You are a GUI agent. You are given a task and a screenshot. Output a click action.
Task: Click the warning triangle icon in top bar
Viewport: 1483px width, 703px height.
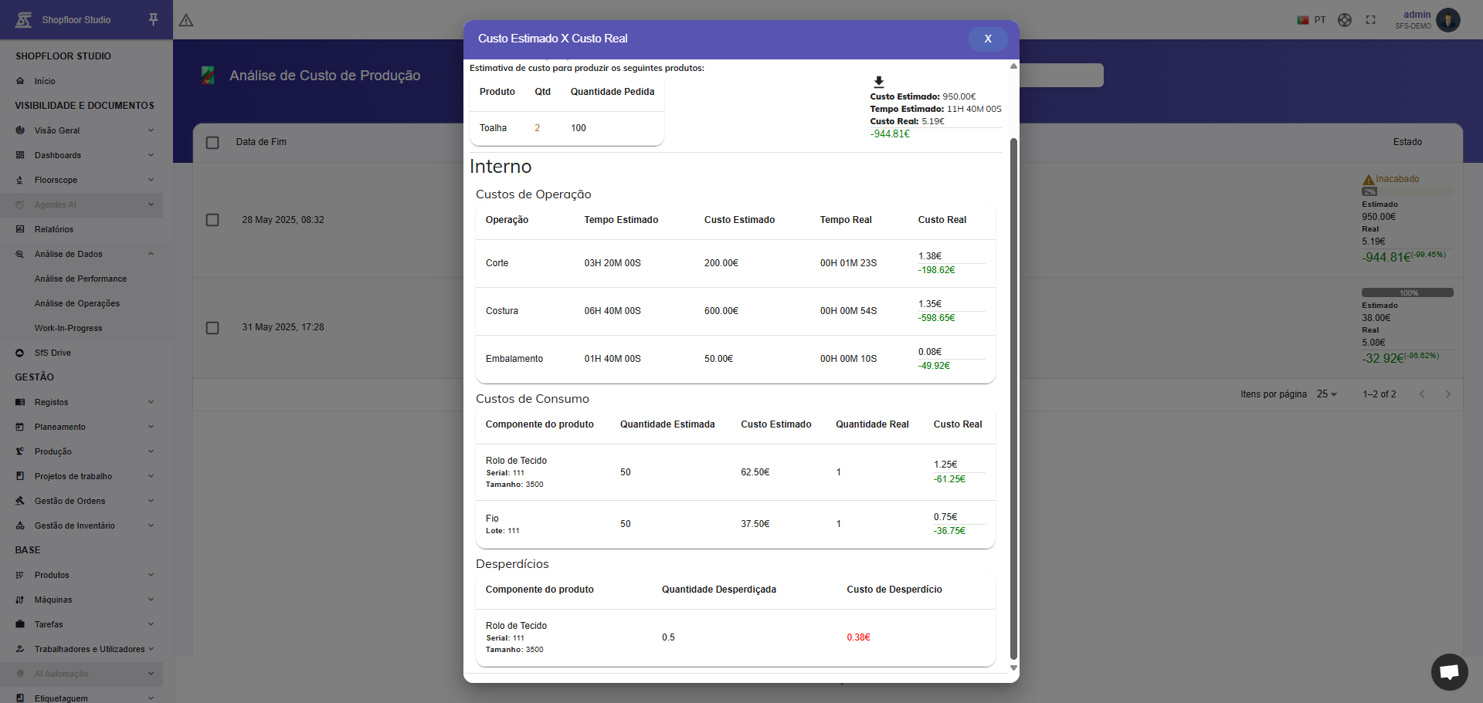(x=186, y=20)
